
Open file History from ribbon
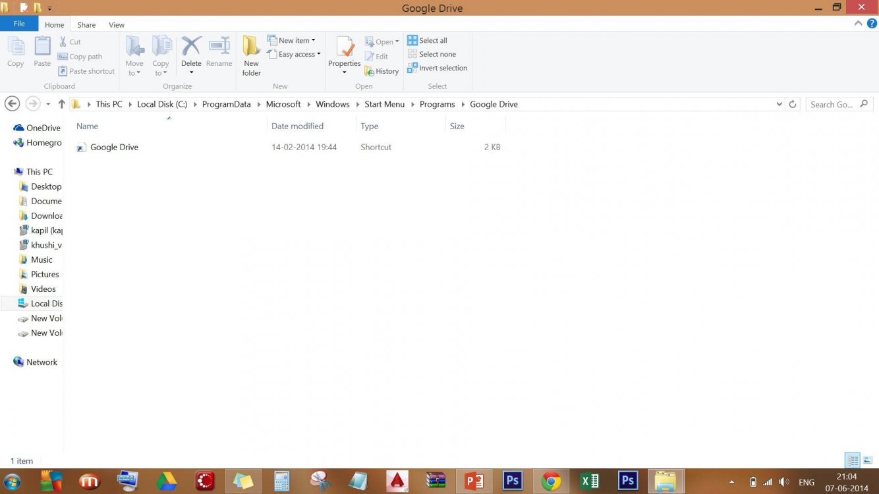[382, 71]
